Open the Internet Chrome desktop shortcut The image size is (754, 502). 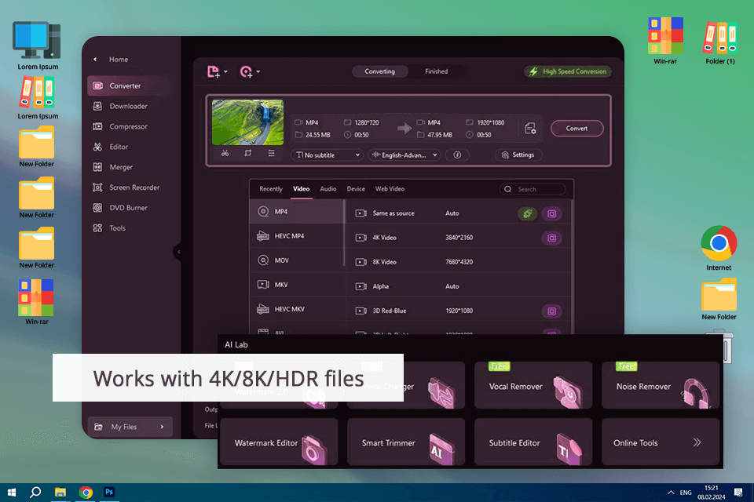(x=719, y=248)
